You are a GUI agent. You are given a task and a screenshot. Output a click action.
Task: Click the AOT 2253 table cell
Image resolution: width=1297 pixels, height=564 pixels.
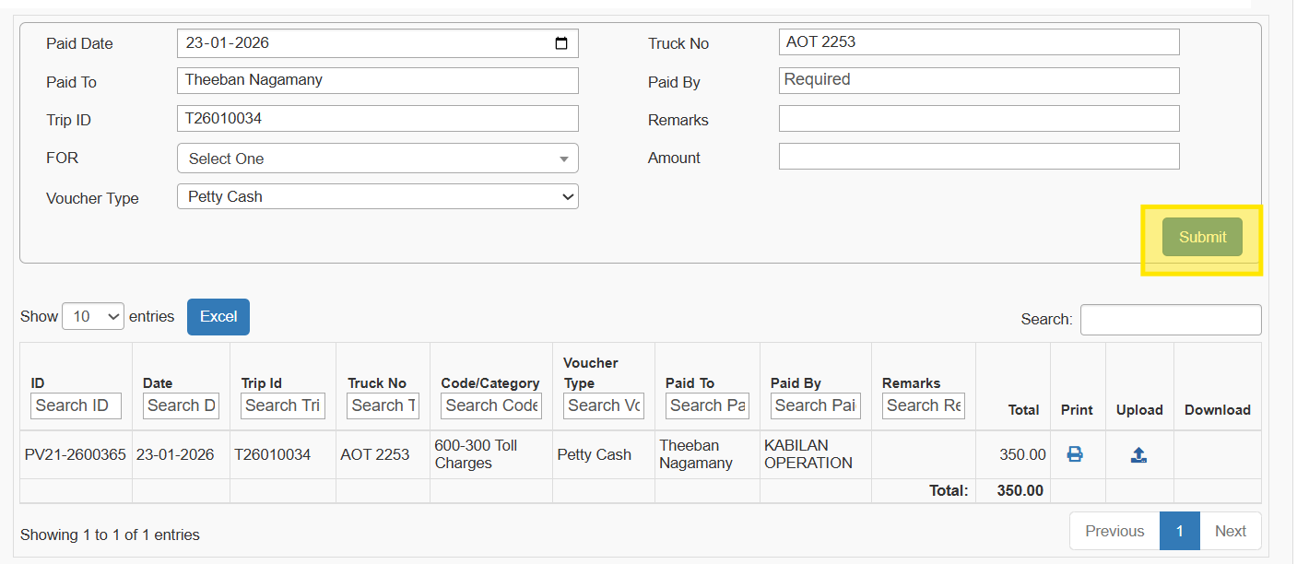[383, 454]
